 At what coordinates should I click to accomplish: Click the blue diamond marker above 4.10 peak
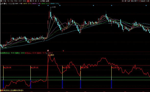[48, 6]
